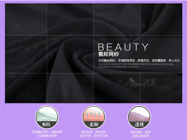187x140 pixels.
Task: Click the Chinese description starting 优质氨纶网纱
Action: [x=139, y=60]
